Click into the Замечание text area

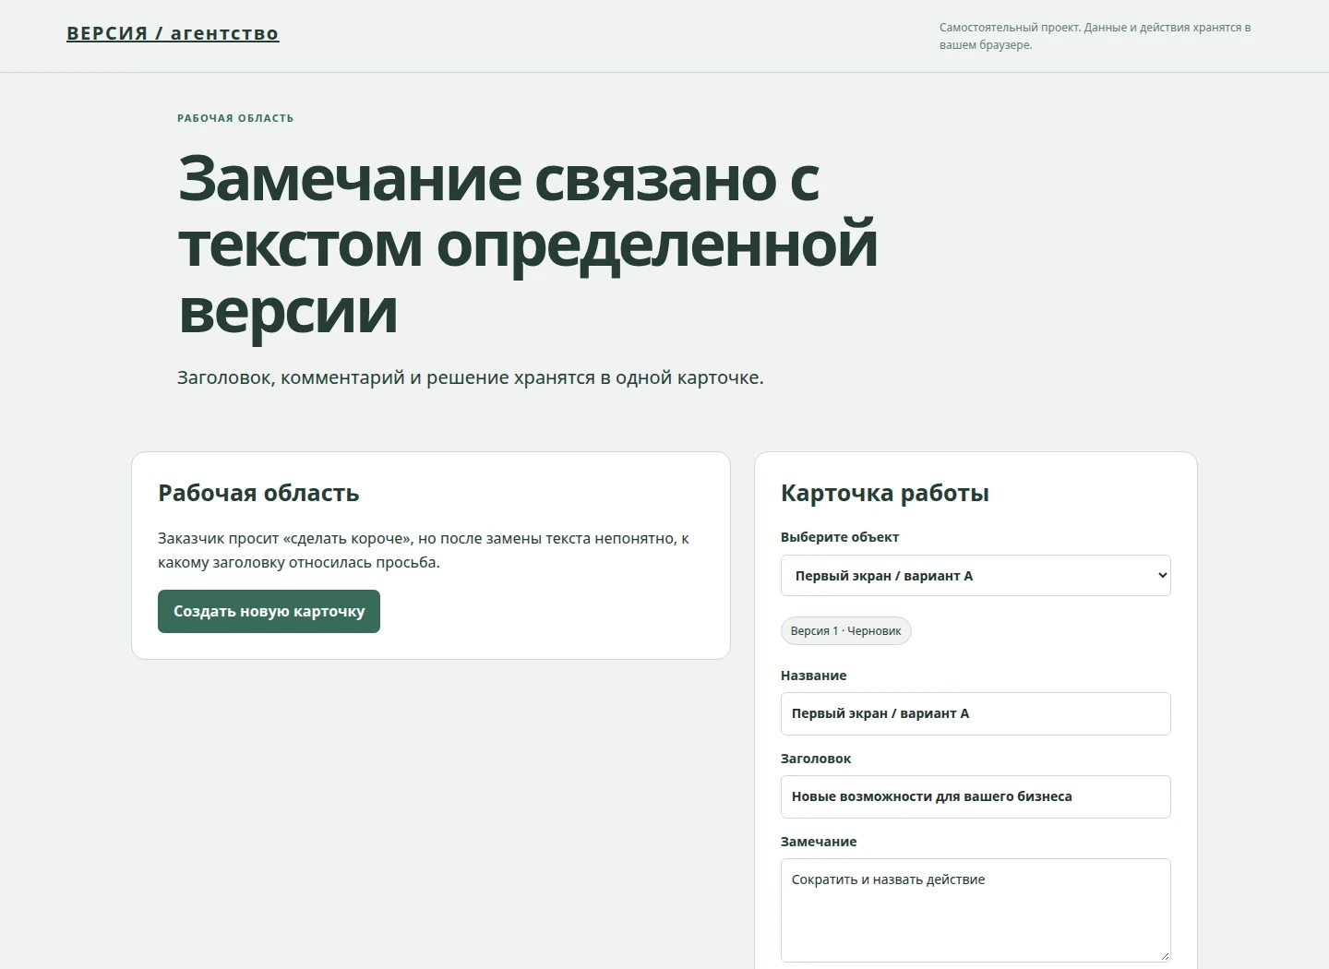tap(976, 911)
